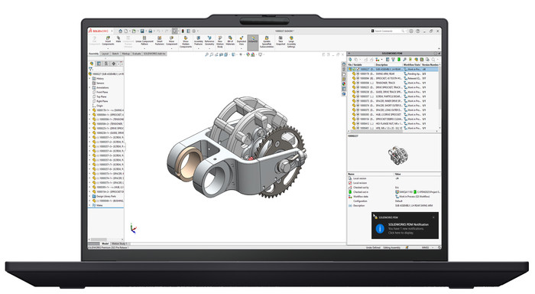Image resolution: width=535 pixels, height=294 pixels.
Task: Switch to Motion Study 1 bottom tab
Action: pyautogui.click(x=119, y=243)
